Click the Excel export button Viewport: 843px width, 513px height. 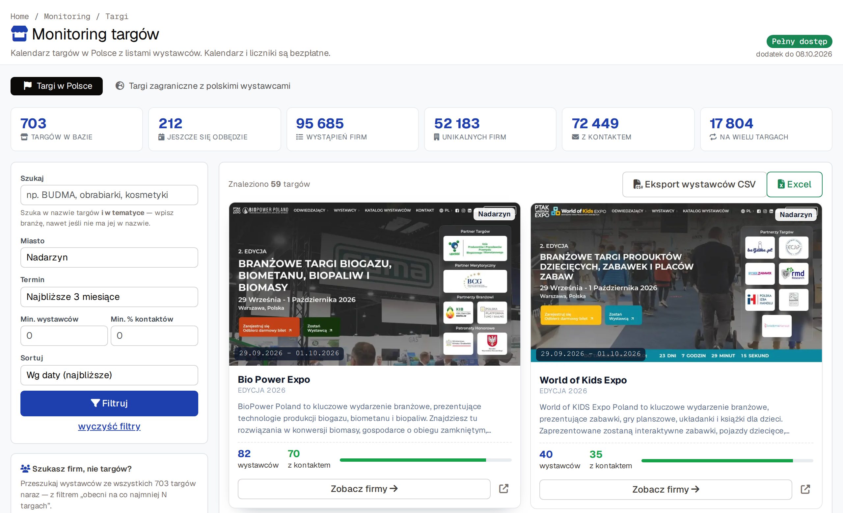point(794,184)
